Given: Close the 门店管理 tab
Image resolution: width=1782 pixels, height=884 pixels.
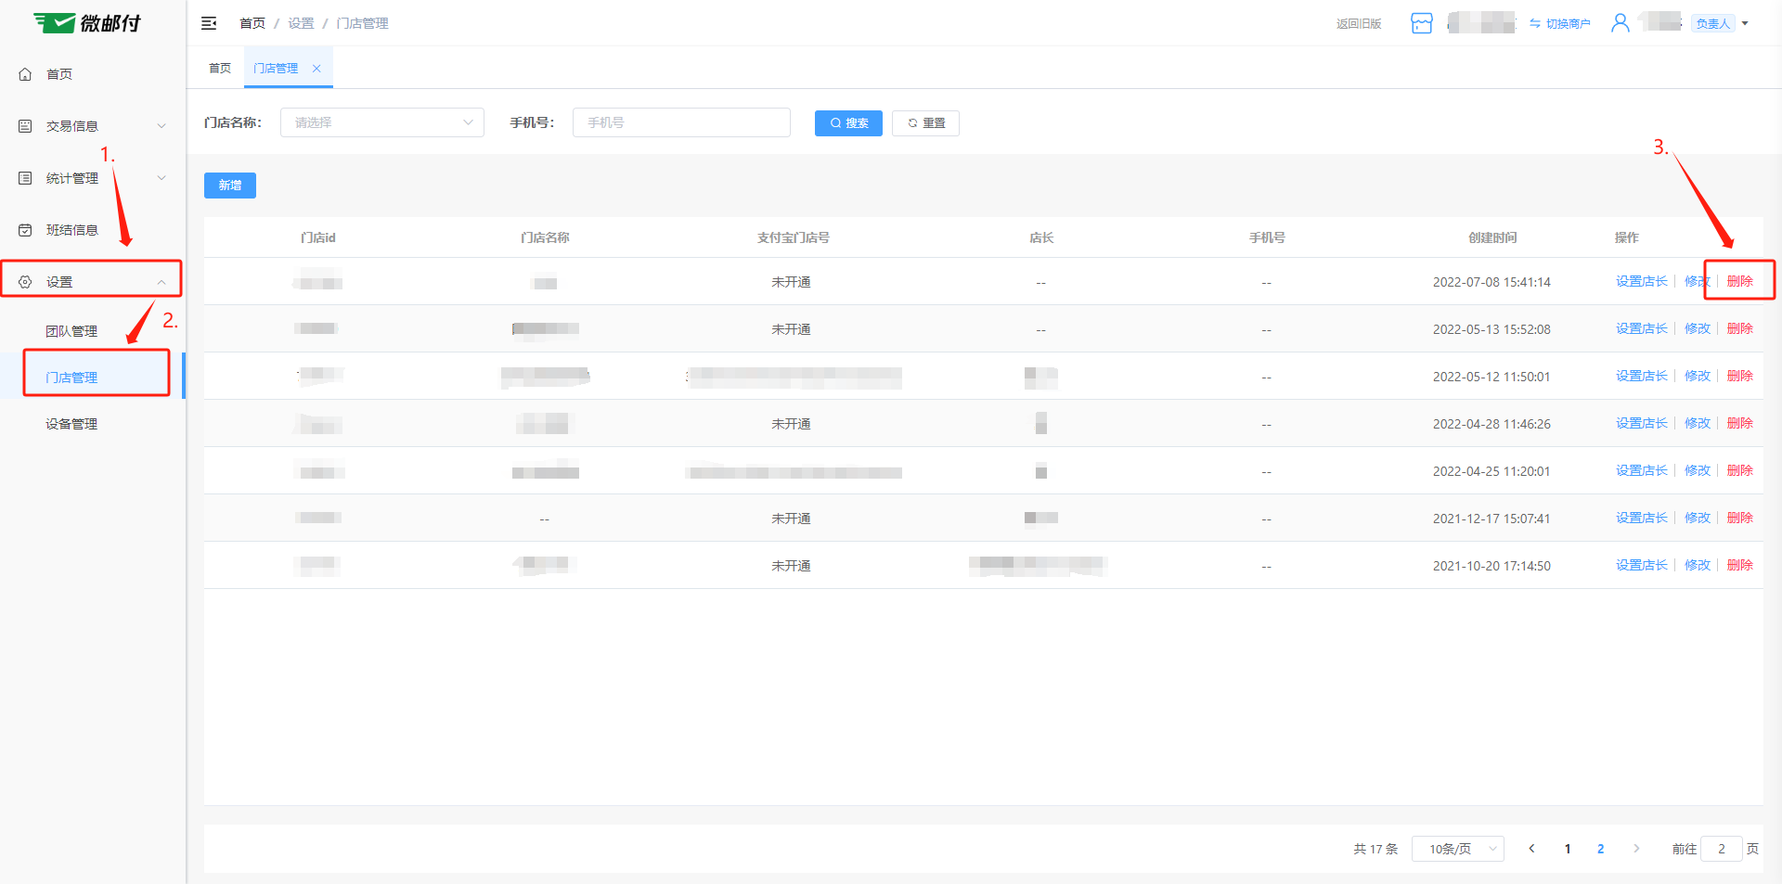Looking at the screenshot, I should pos(316,69).
